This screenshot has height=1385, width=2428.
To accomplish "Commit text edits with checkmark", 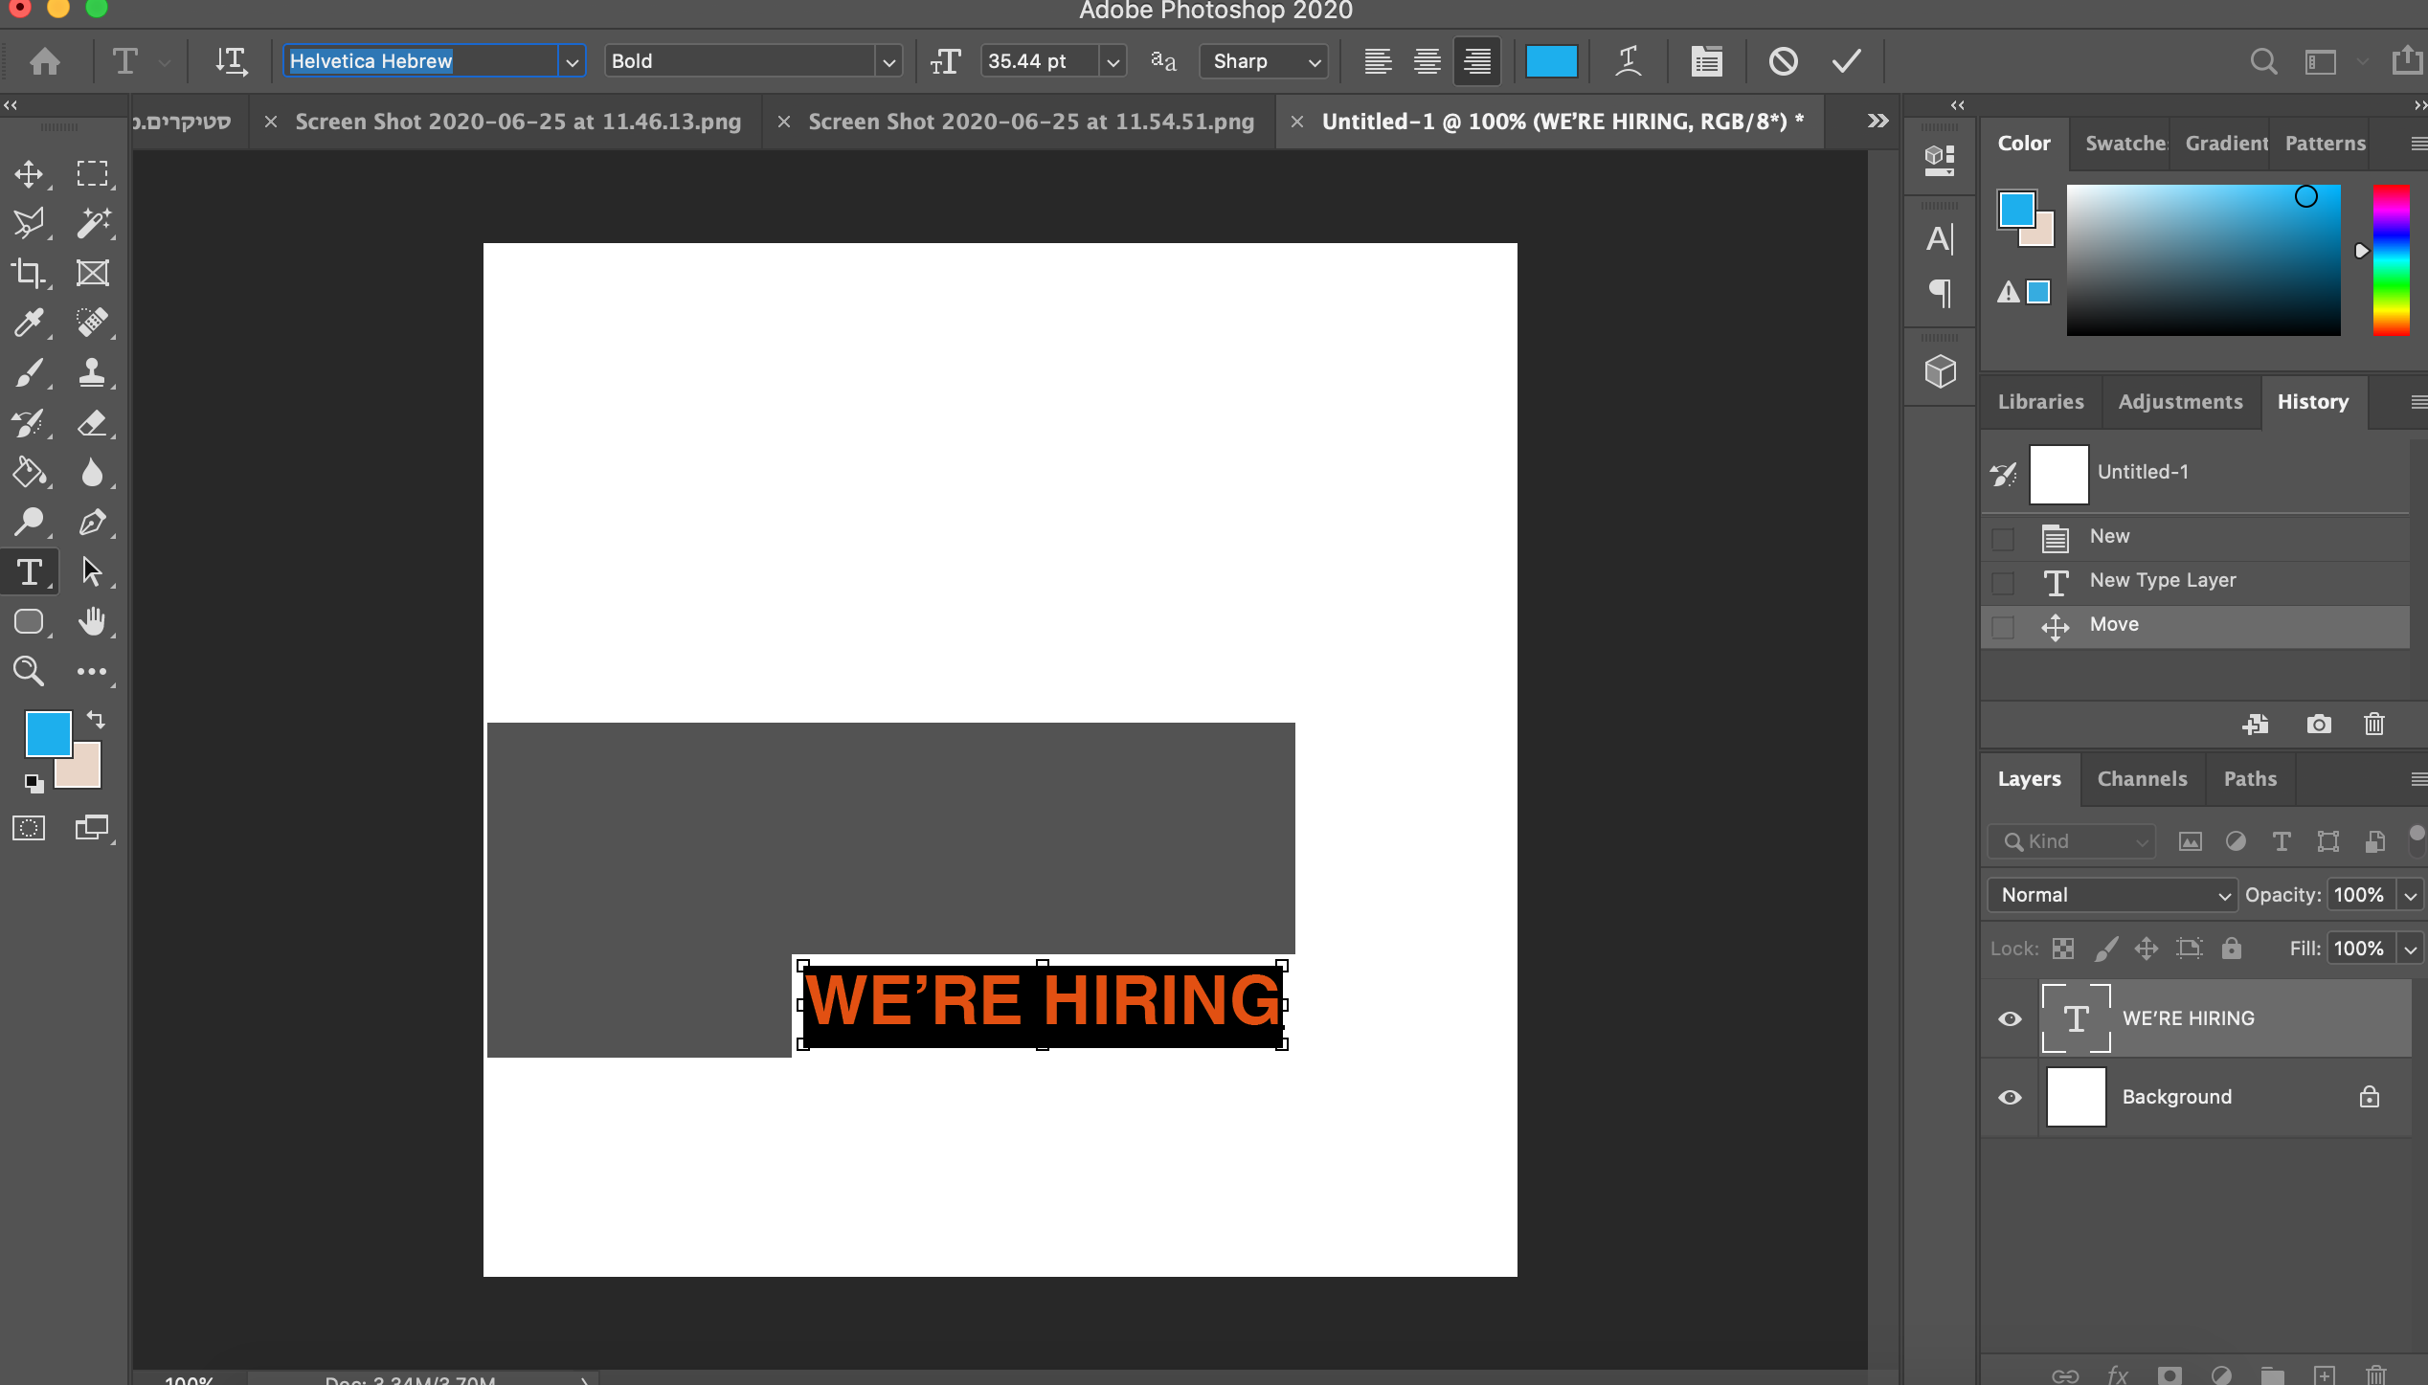I will pyautogui.click(x=1846, y=61).
